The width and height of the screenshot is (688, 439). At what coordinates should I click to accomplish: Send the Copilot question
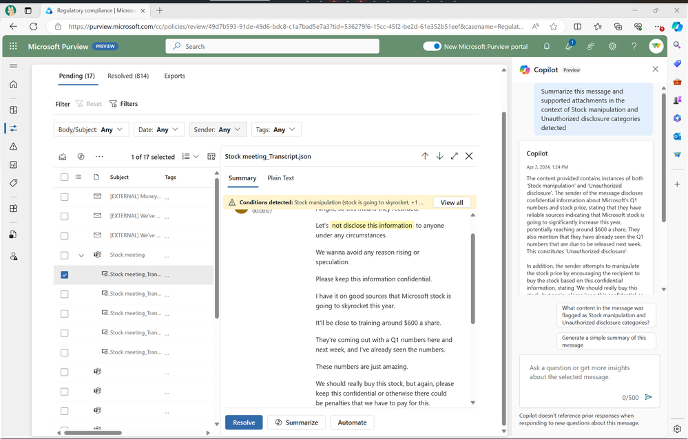(649, 397)
